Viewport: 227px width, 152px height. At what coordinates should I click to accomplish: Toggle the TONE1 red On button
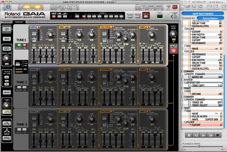coord(25,45)
